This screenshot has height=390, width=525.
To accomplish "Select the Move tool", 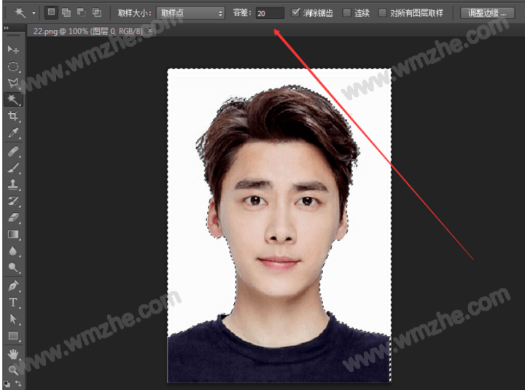I will click(13, 49).
